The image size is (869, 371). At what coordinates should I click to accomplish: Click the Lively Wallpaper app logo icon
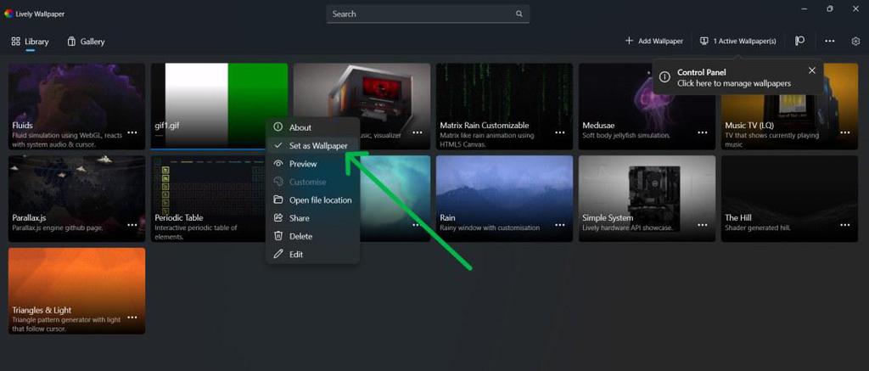pos(8,14)
